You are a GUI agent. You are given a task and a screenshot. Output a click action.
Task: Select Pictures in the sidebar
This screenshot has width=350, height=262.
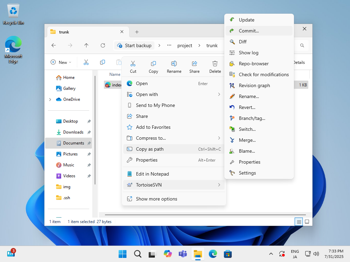coord(69,154)
